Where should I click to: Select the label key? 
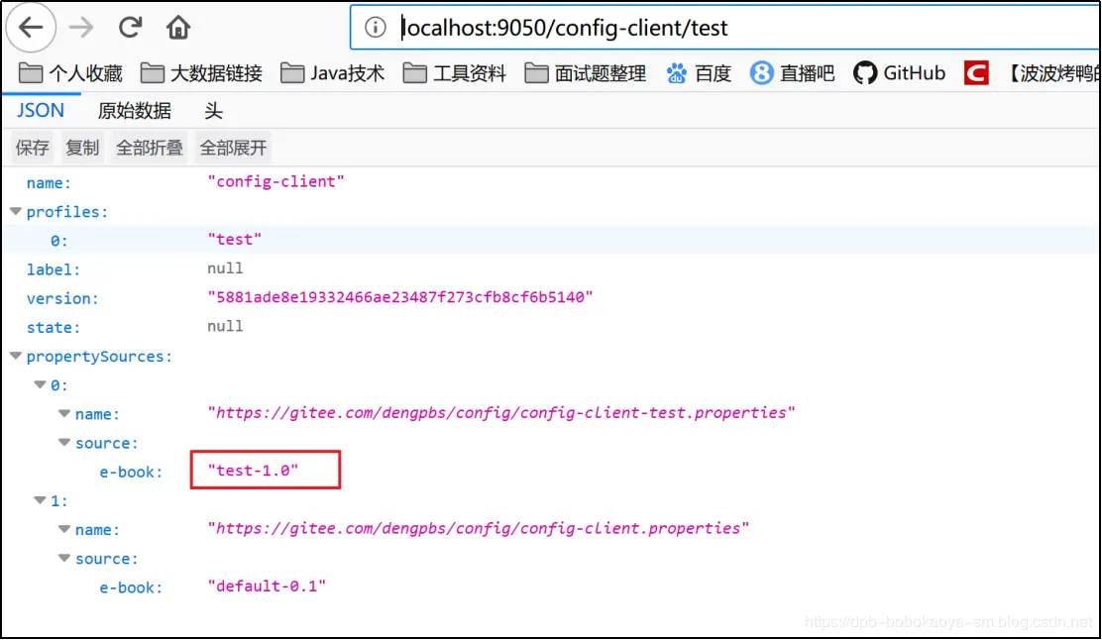point(54,269)
